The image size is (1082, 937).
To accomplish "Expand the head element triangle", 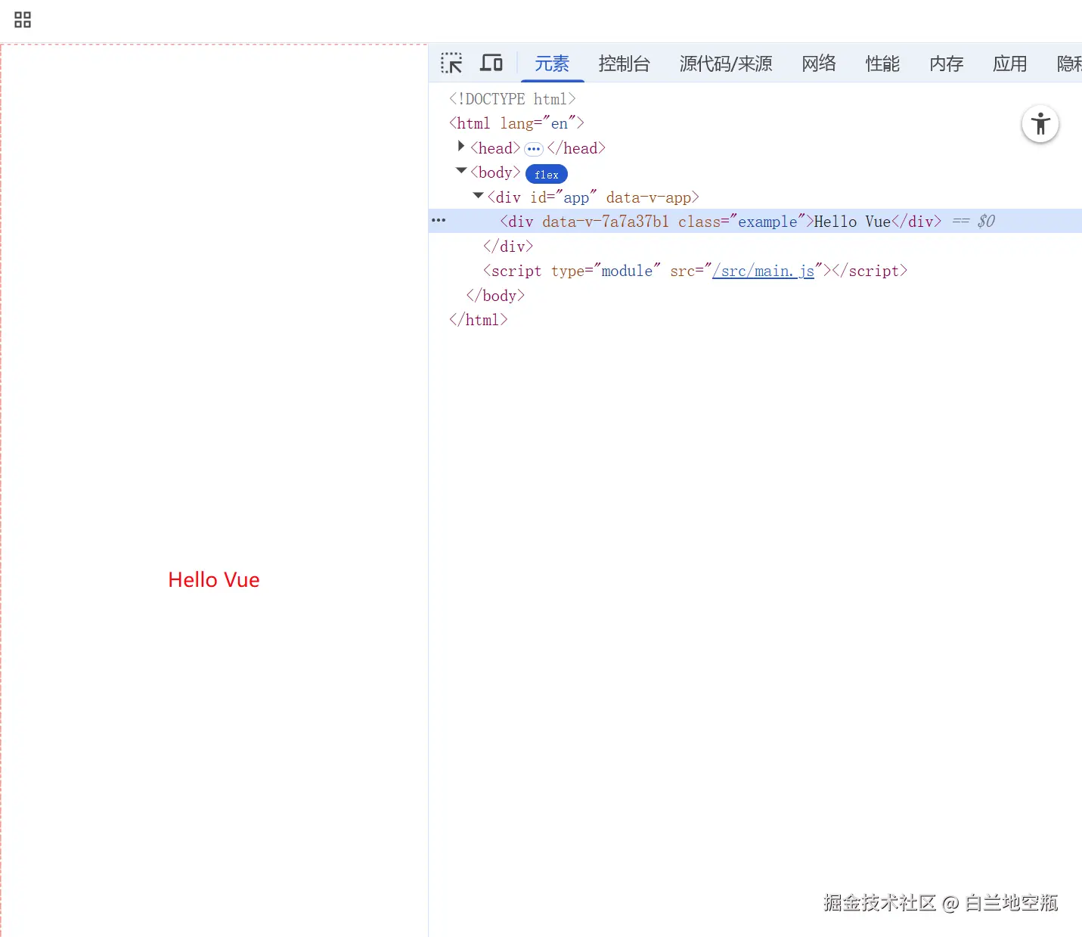I will 461,146.
